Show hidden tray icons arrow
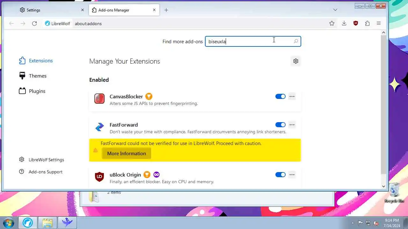This screenshot has width=408, height=229. [x=353, y=223]
